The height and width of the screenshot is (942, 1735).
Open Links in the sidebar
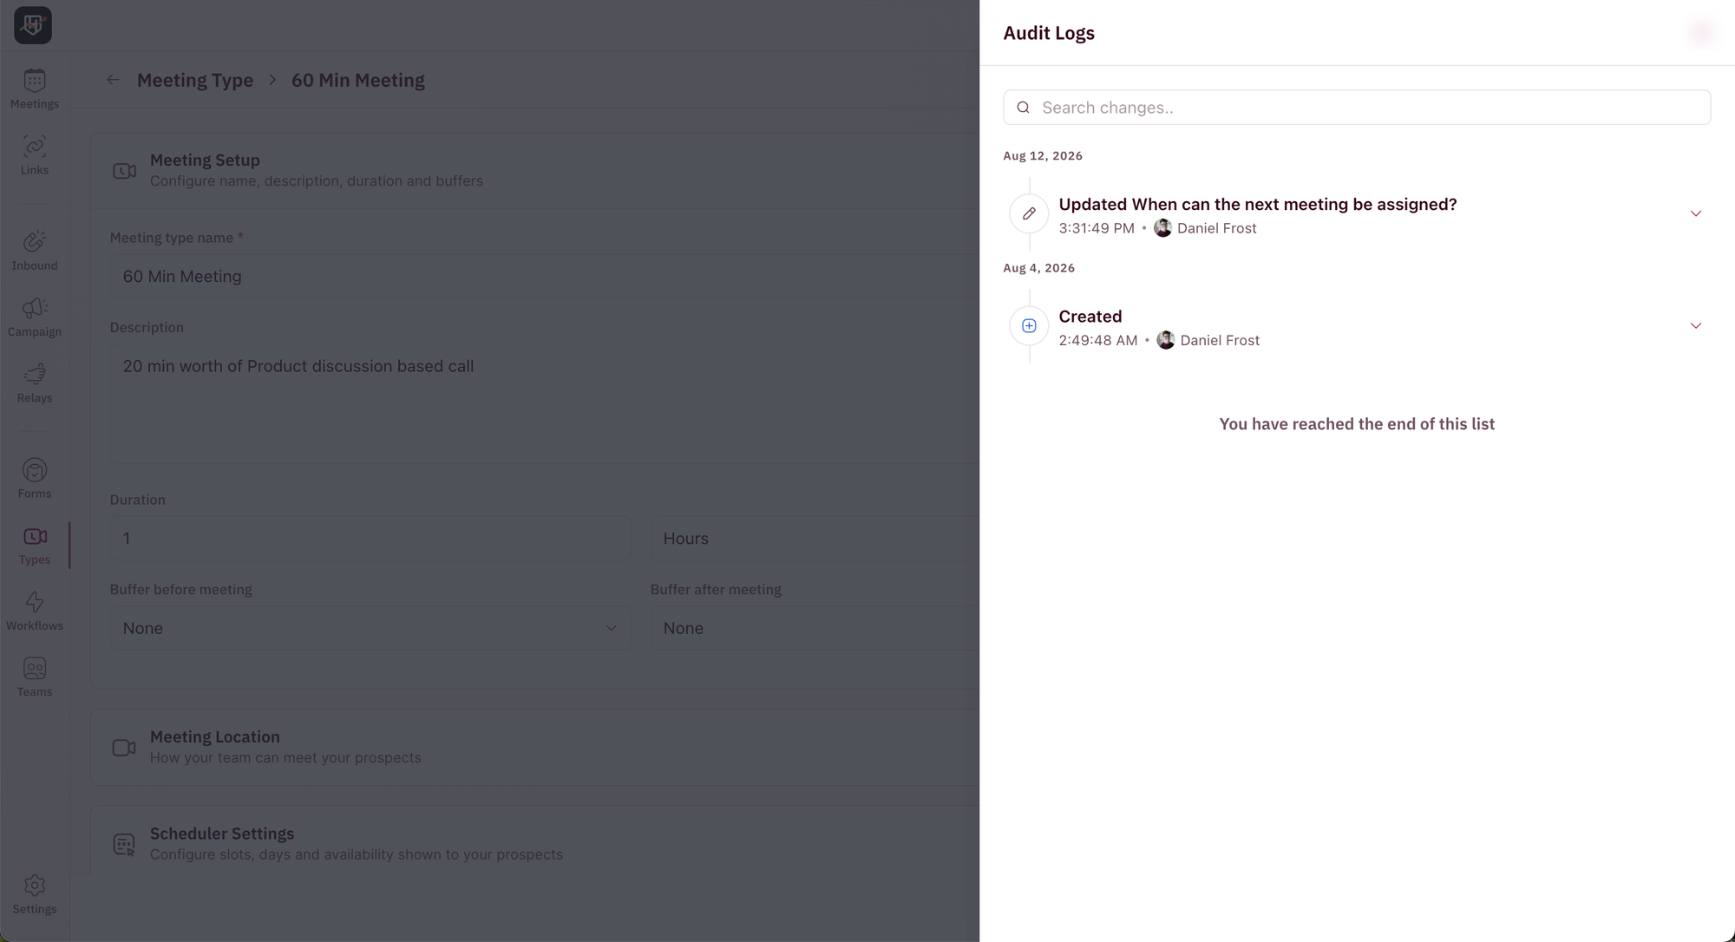[x=35, y=155]
